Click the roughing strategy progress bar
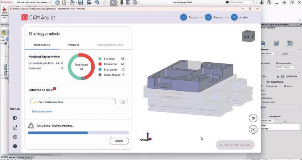 pyautogui.click(x=78, y=133)
